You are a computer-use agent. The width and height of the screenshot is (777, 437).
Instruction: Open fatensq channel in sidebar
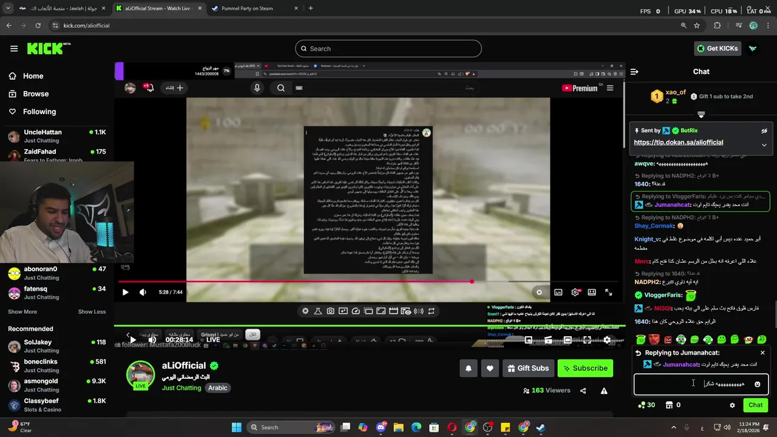(x=58, y=293)
